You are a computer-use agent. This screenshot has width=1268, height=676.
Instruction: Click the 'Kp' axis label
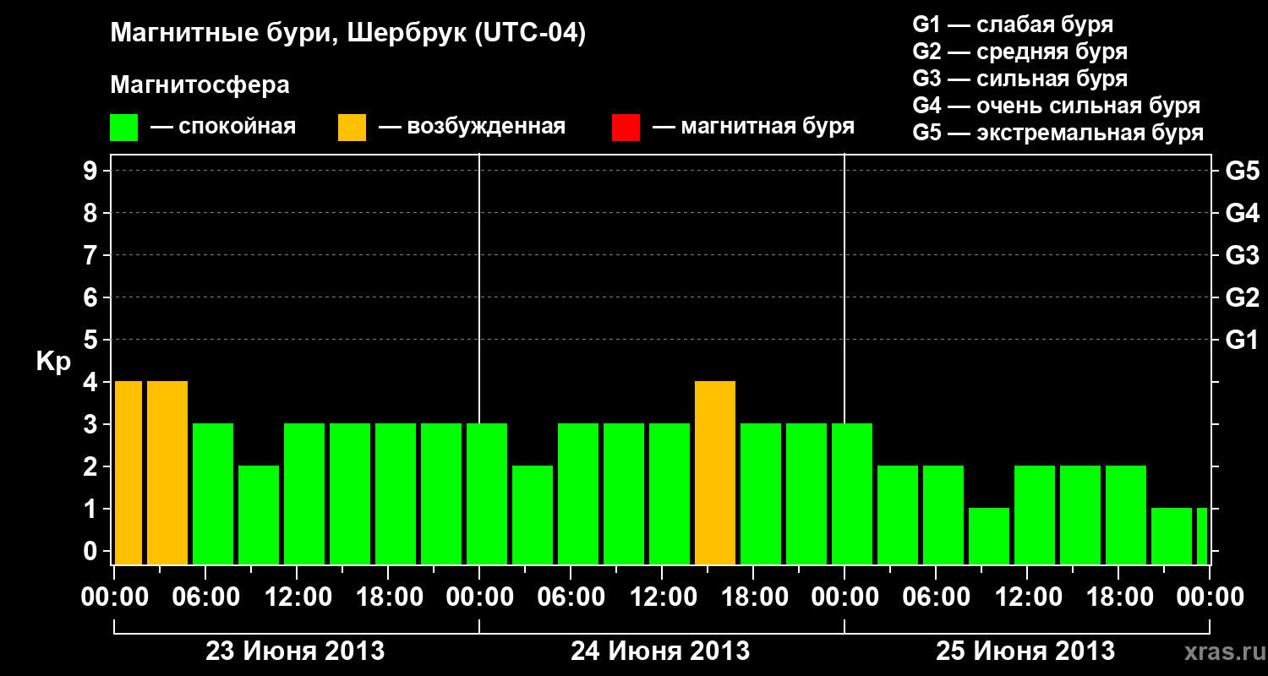pos(53,362)
